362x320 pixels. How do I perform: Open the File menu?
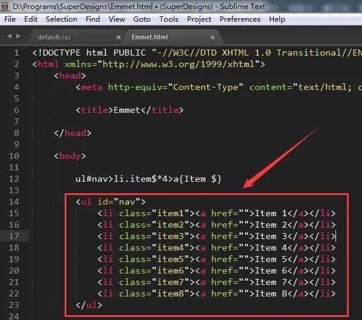[x=10, y=19]
